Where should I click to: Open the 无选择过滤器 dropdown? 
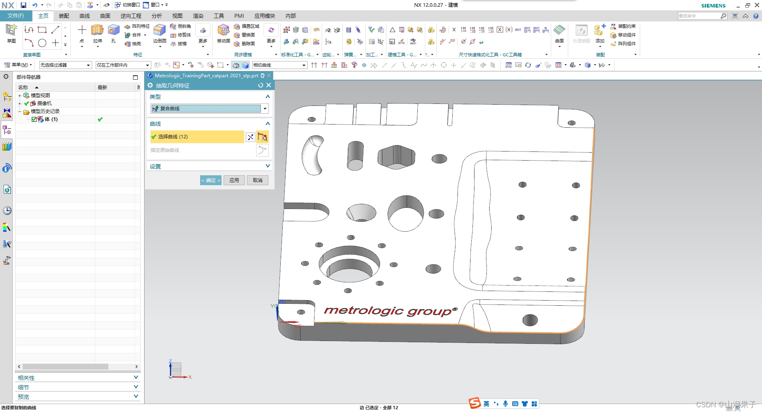pyautogui.click(x=65, y=65)
